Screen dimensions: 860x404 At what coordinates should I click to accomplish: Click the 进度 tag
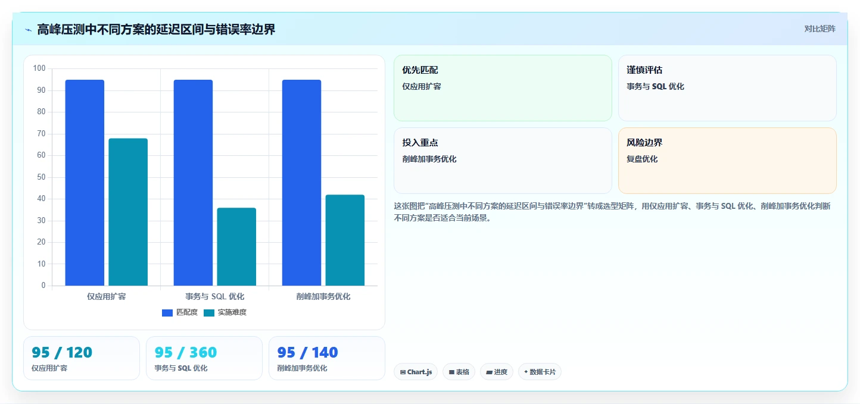[x=497, y=372]
